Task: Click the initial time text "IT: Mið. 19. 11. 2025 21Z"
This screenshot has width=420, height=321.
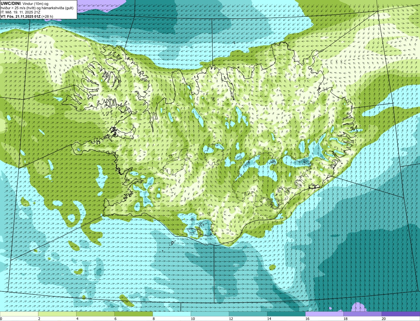Action: pos(21,12)
